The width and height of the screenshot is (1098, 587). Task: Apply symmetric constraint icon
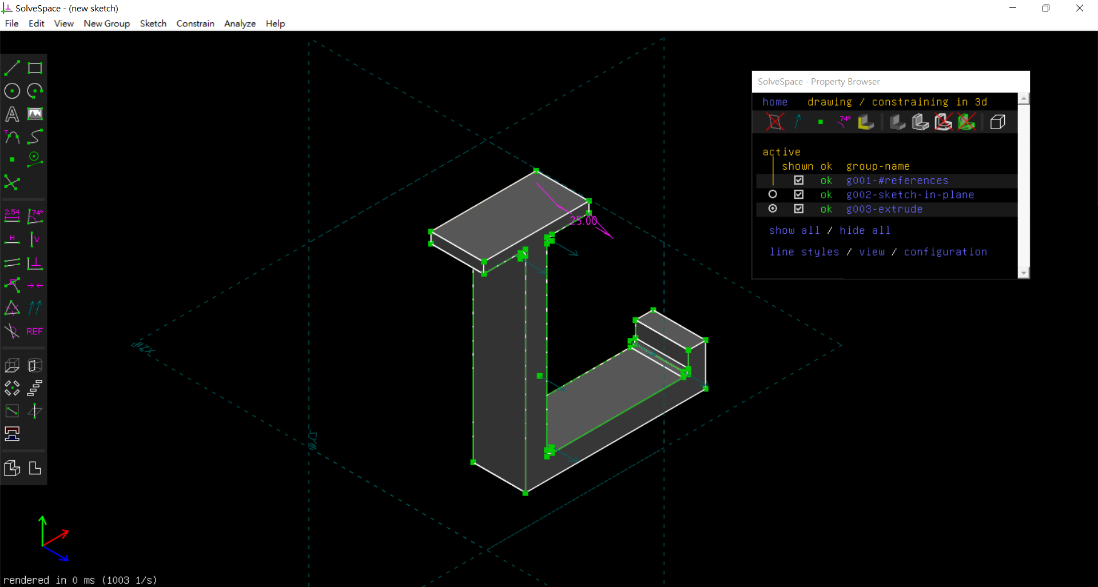(x=35, y=285)
